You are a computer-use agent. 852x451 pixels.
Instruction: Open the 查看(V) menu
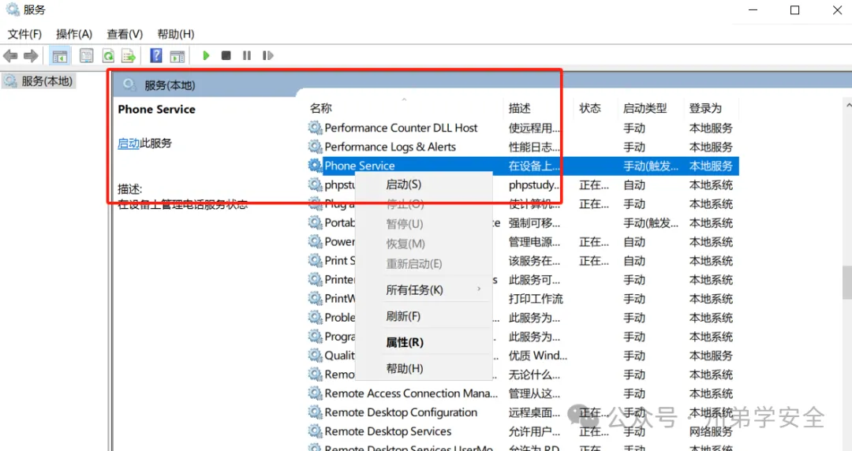(125, 34)
